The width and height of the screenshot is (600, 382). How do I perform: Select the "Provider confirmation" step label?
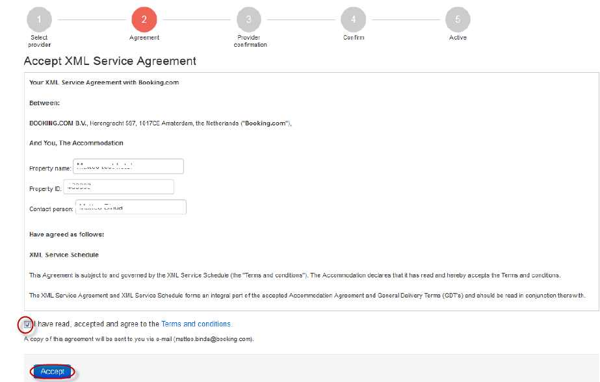[x=250, y=41]
